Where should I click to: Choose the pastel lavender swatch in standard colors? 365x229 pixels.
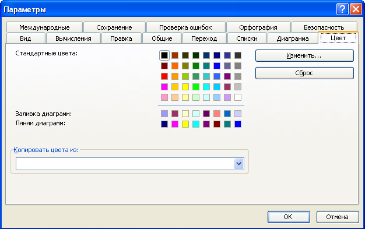click(227, 97)
